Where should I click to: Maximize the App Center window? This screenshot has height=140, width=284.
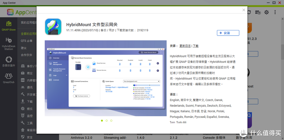tap(274, 3)
